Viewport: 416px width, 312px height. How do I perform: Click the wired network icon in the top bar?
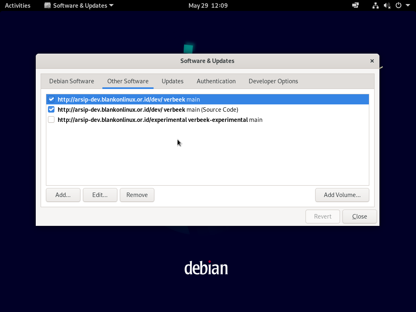[x=375, y=6]
